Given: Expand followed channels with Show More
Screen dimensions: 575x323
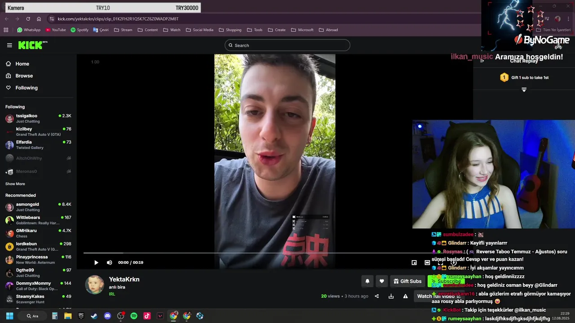Looking at the screenshot, I should [15, 184].
